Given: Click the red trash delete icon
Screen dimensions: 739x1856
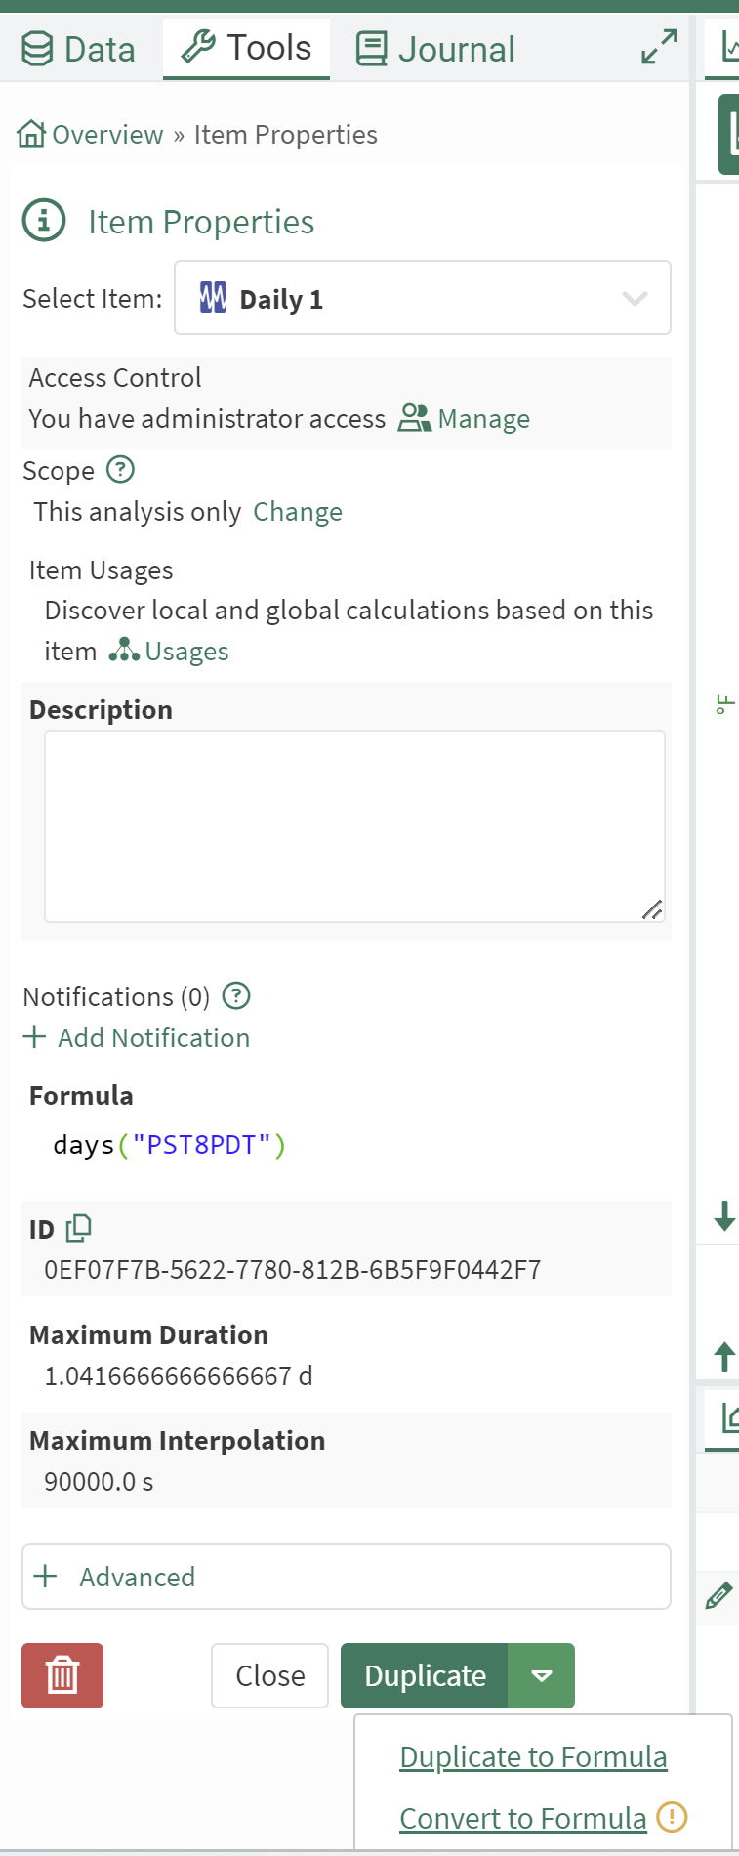Looking at the screenshot, I should click(62, 1675).
